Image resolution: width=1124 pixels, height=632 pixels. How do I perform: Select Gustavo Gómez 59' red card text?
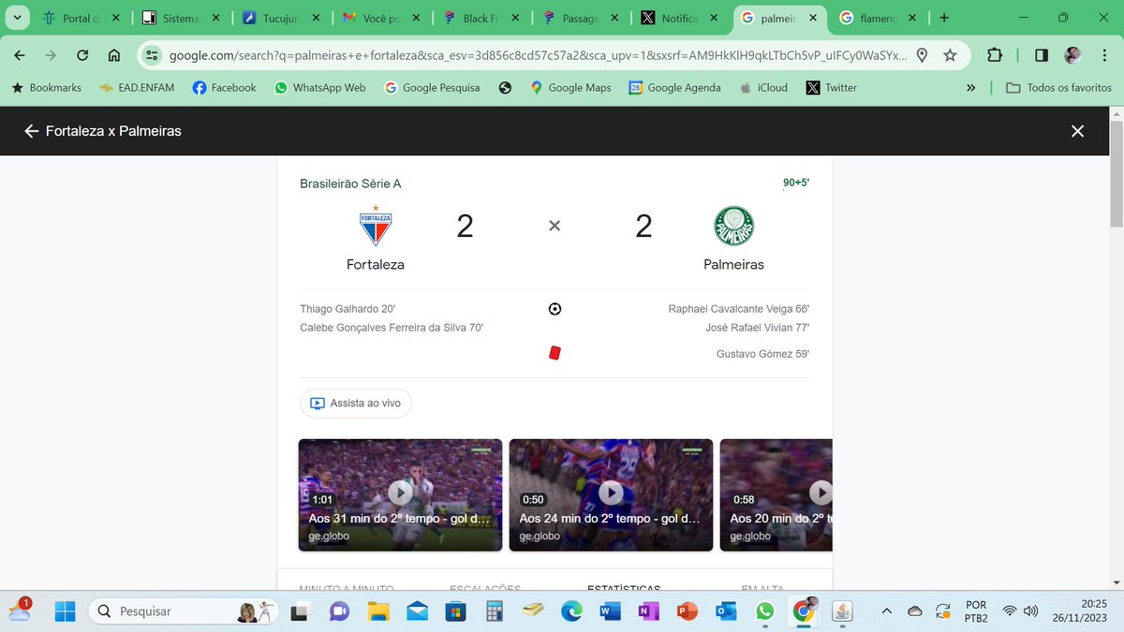[762, 354]
